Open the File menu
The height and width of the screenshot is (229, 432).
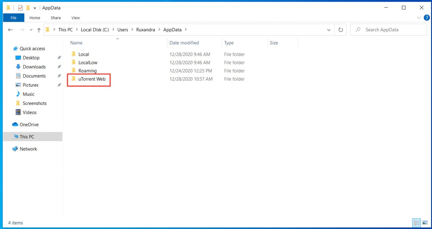click(13, 18)
